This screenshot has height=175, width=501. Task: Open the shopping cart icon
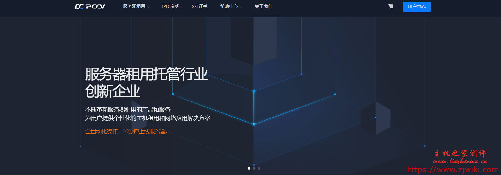point(391,6)
